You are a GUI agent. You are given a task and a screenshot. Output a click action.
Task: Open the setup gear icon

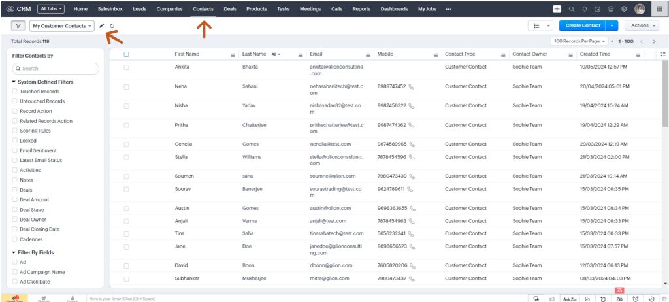[624, 9]
